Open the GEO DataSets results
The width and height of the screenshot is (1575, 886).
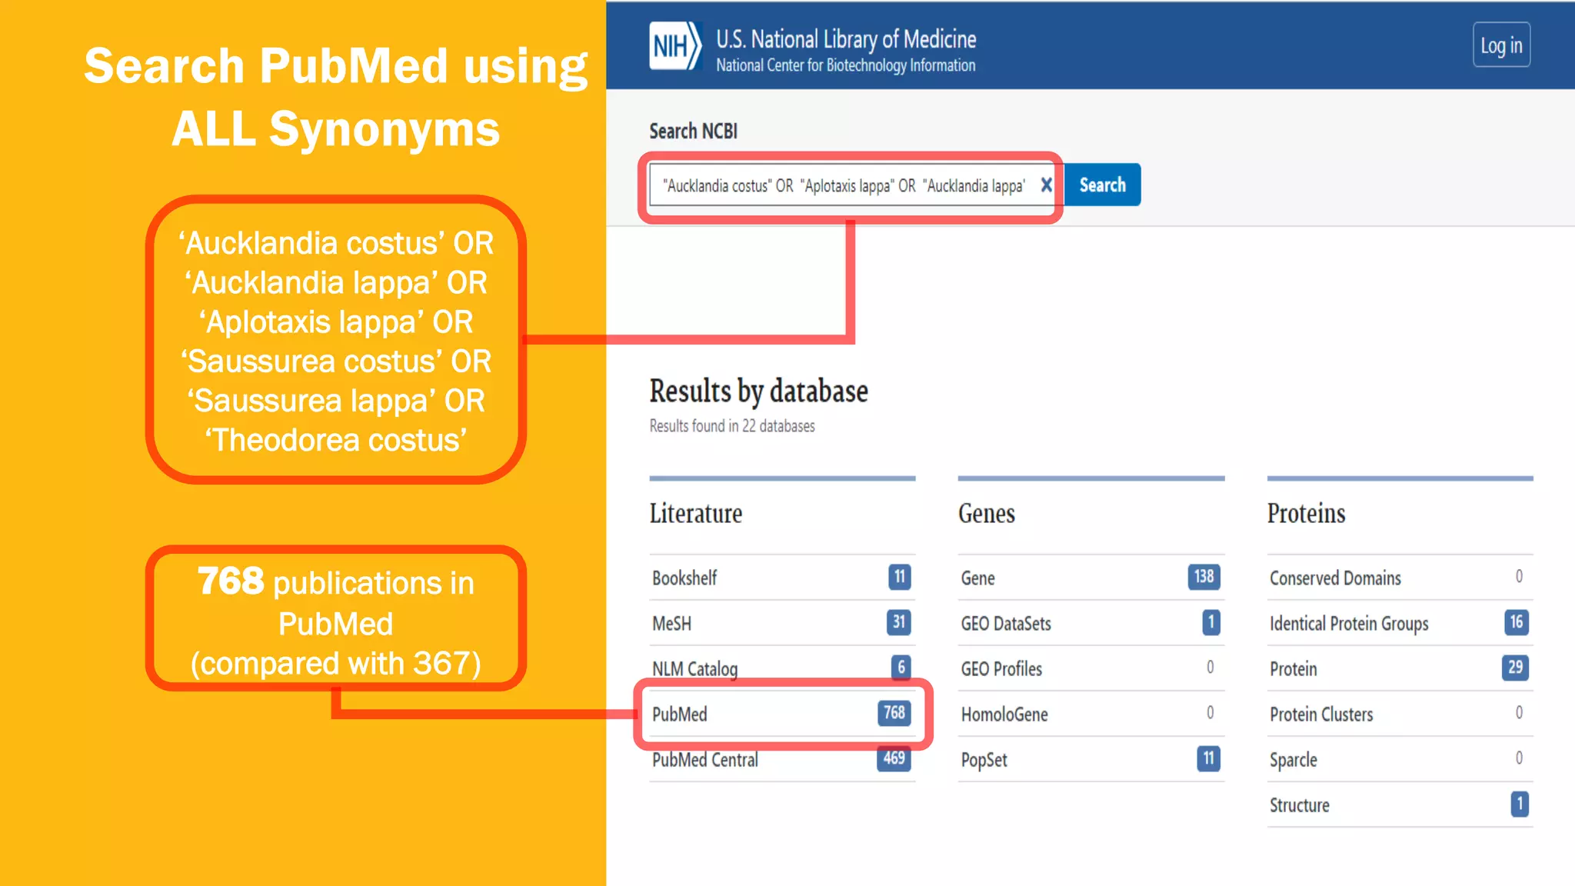pos(1091,623)
